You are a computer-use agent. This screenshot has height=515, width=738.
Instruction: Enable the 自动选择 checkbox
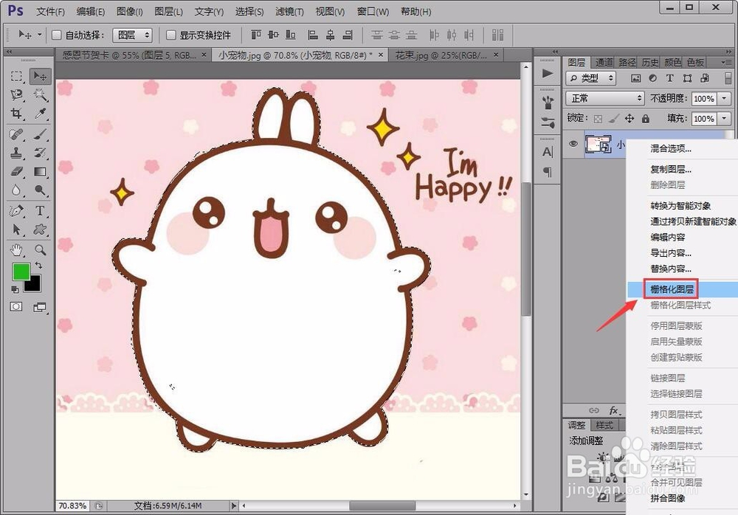point(57,35)
